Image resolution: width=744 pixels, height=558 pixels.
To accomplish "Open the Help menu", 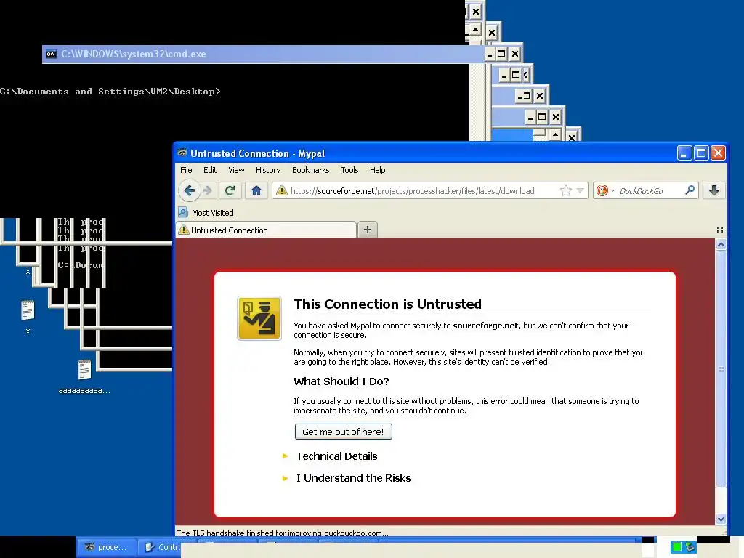I will click(x=378, y=170).
